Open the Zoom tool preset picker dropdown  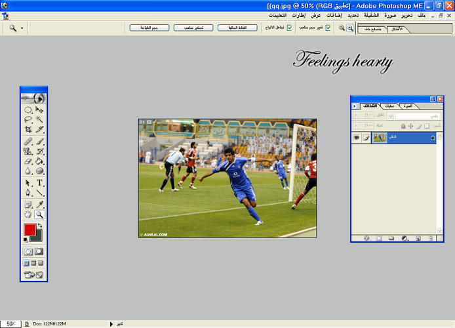coord(22,28)
